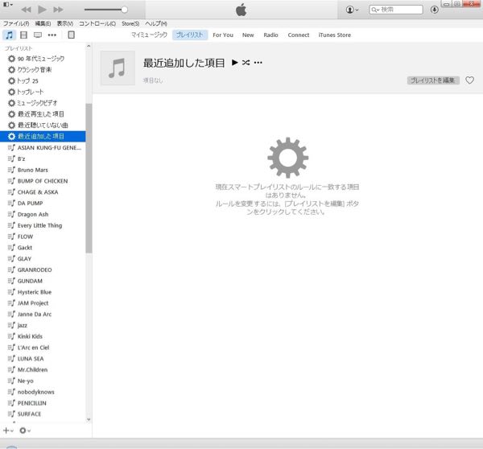Open the Bruno Mars playlist
The image size is (483, 449).
point(43,170)
